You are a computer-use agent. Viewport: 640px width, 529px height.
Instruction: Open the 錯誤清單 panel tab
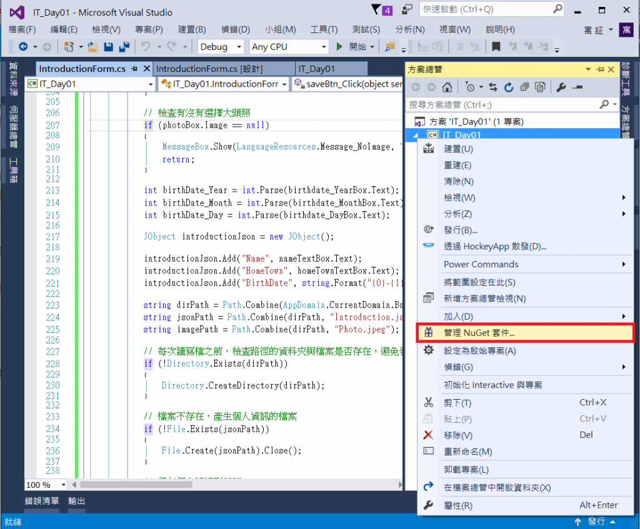click(42, 501)
